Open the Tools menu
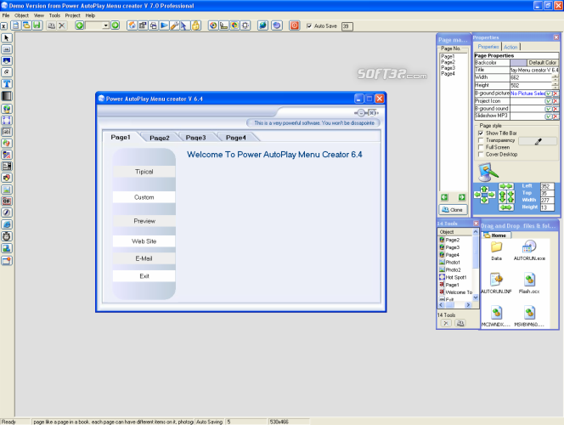This screenshot has width=564, height=425. (x=54, y=15)
